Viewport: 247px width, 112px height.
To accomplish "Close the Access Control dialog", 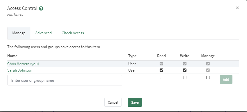I will click(x=237, y=8).
